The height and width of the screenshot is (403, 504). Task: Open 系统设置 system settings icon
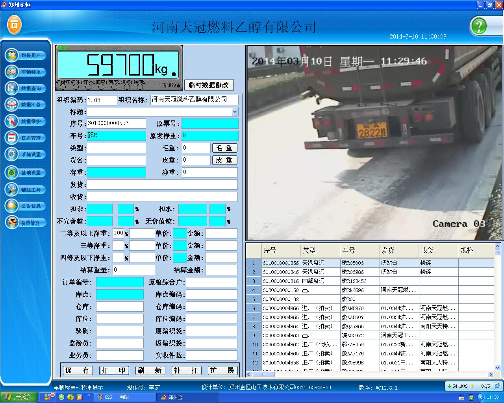[x=12, y=154]
